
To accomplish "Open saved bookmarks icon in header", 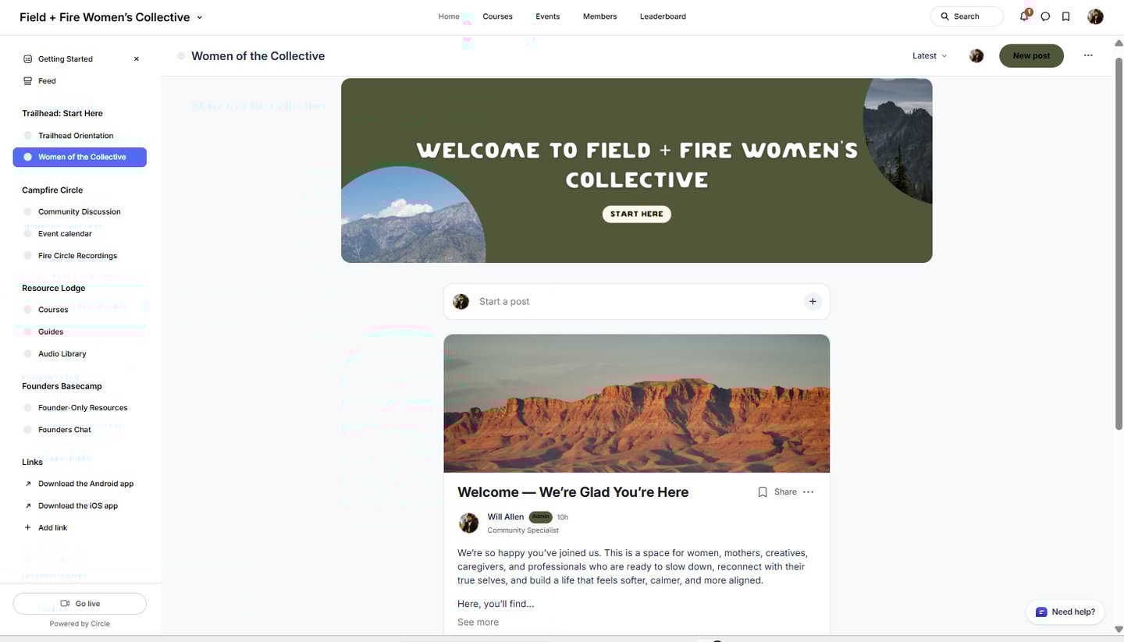I will tap(1066, 16).
